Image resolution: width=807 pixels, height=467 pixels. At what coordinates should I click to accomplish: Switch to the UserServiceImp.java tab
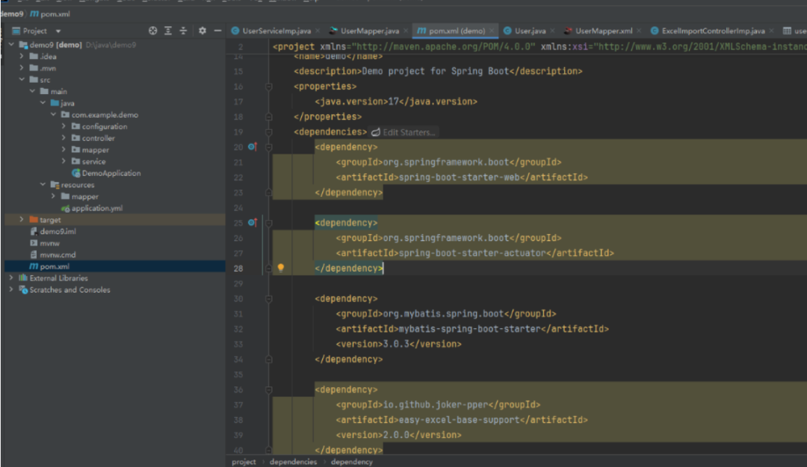(276, 31)
